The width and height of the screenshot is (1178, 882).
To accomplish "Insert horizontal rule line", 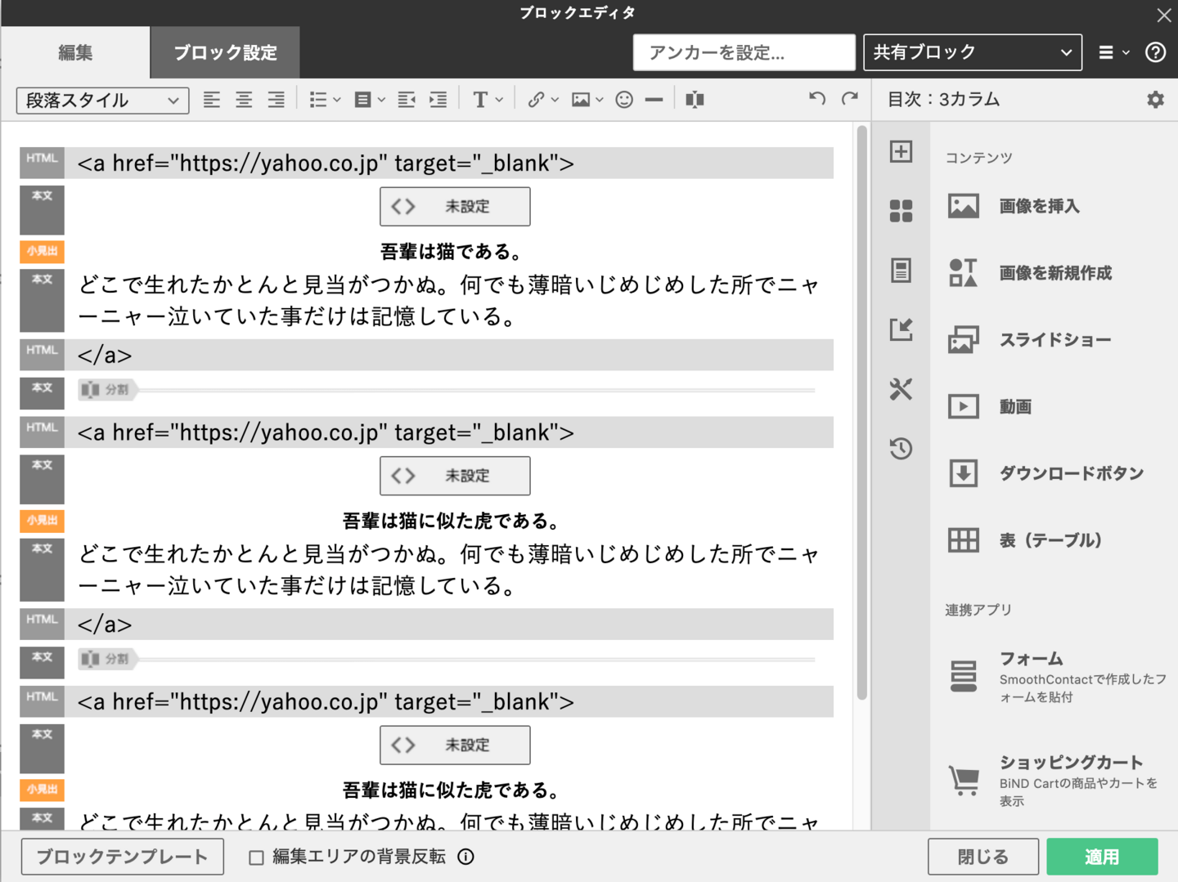I will click(654, 100).
